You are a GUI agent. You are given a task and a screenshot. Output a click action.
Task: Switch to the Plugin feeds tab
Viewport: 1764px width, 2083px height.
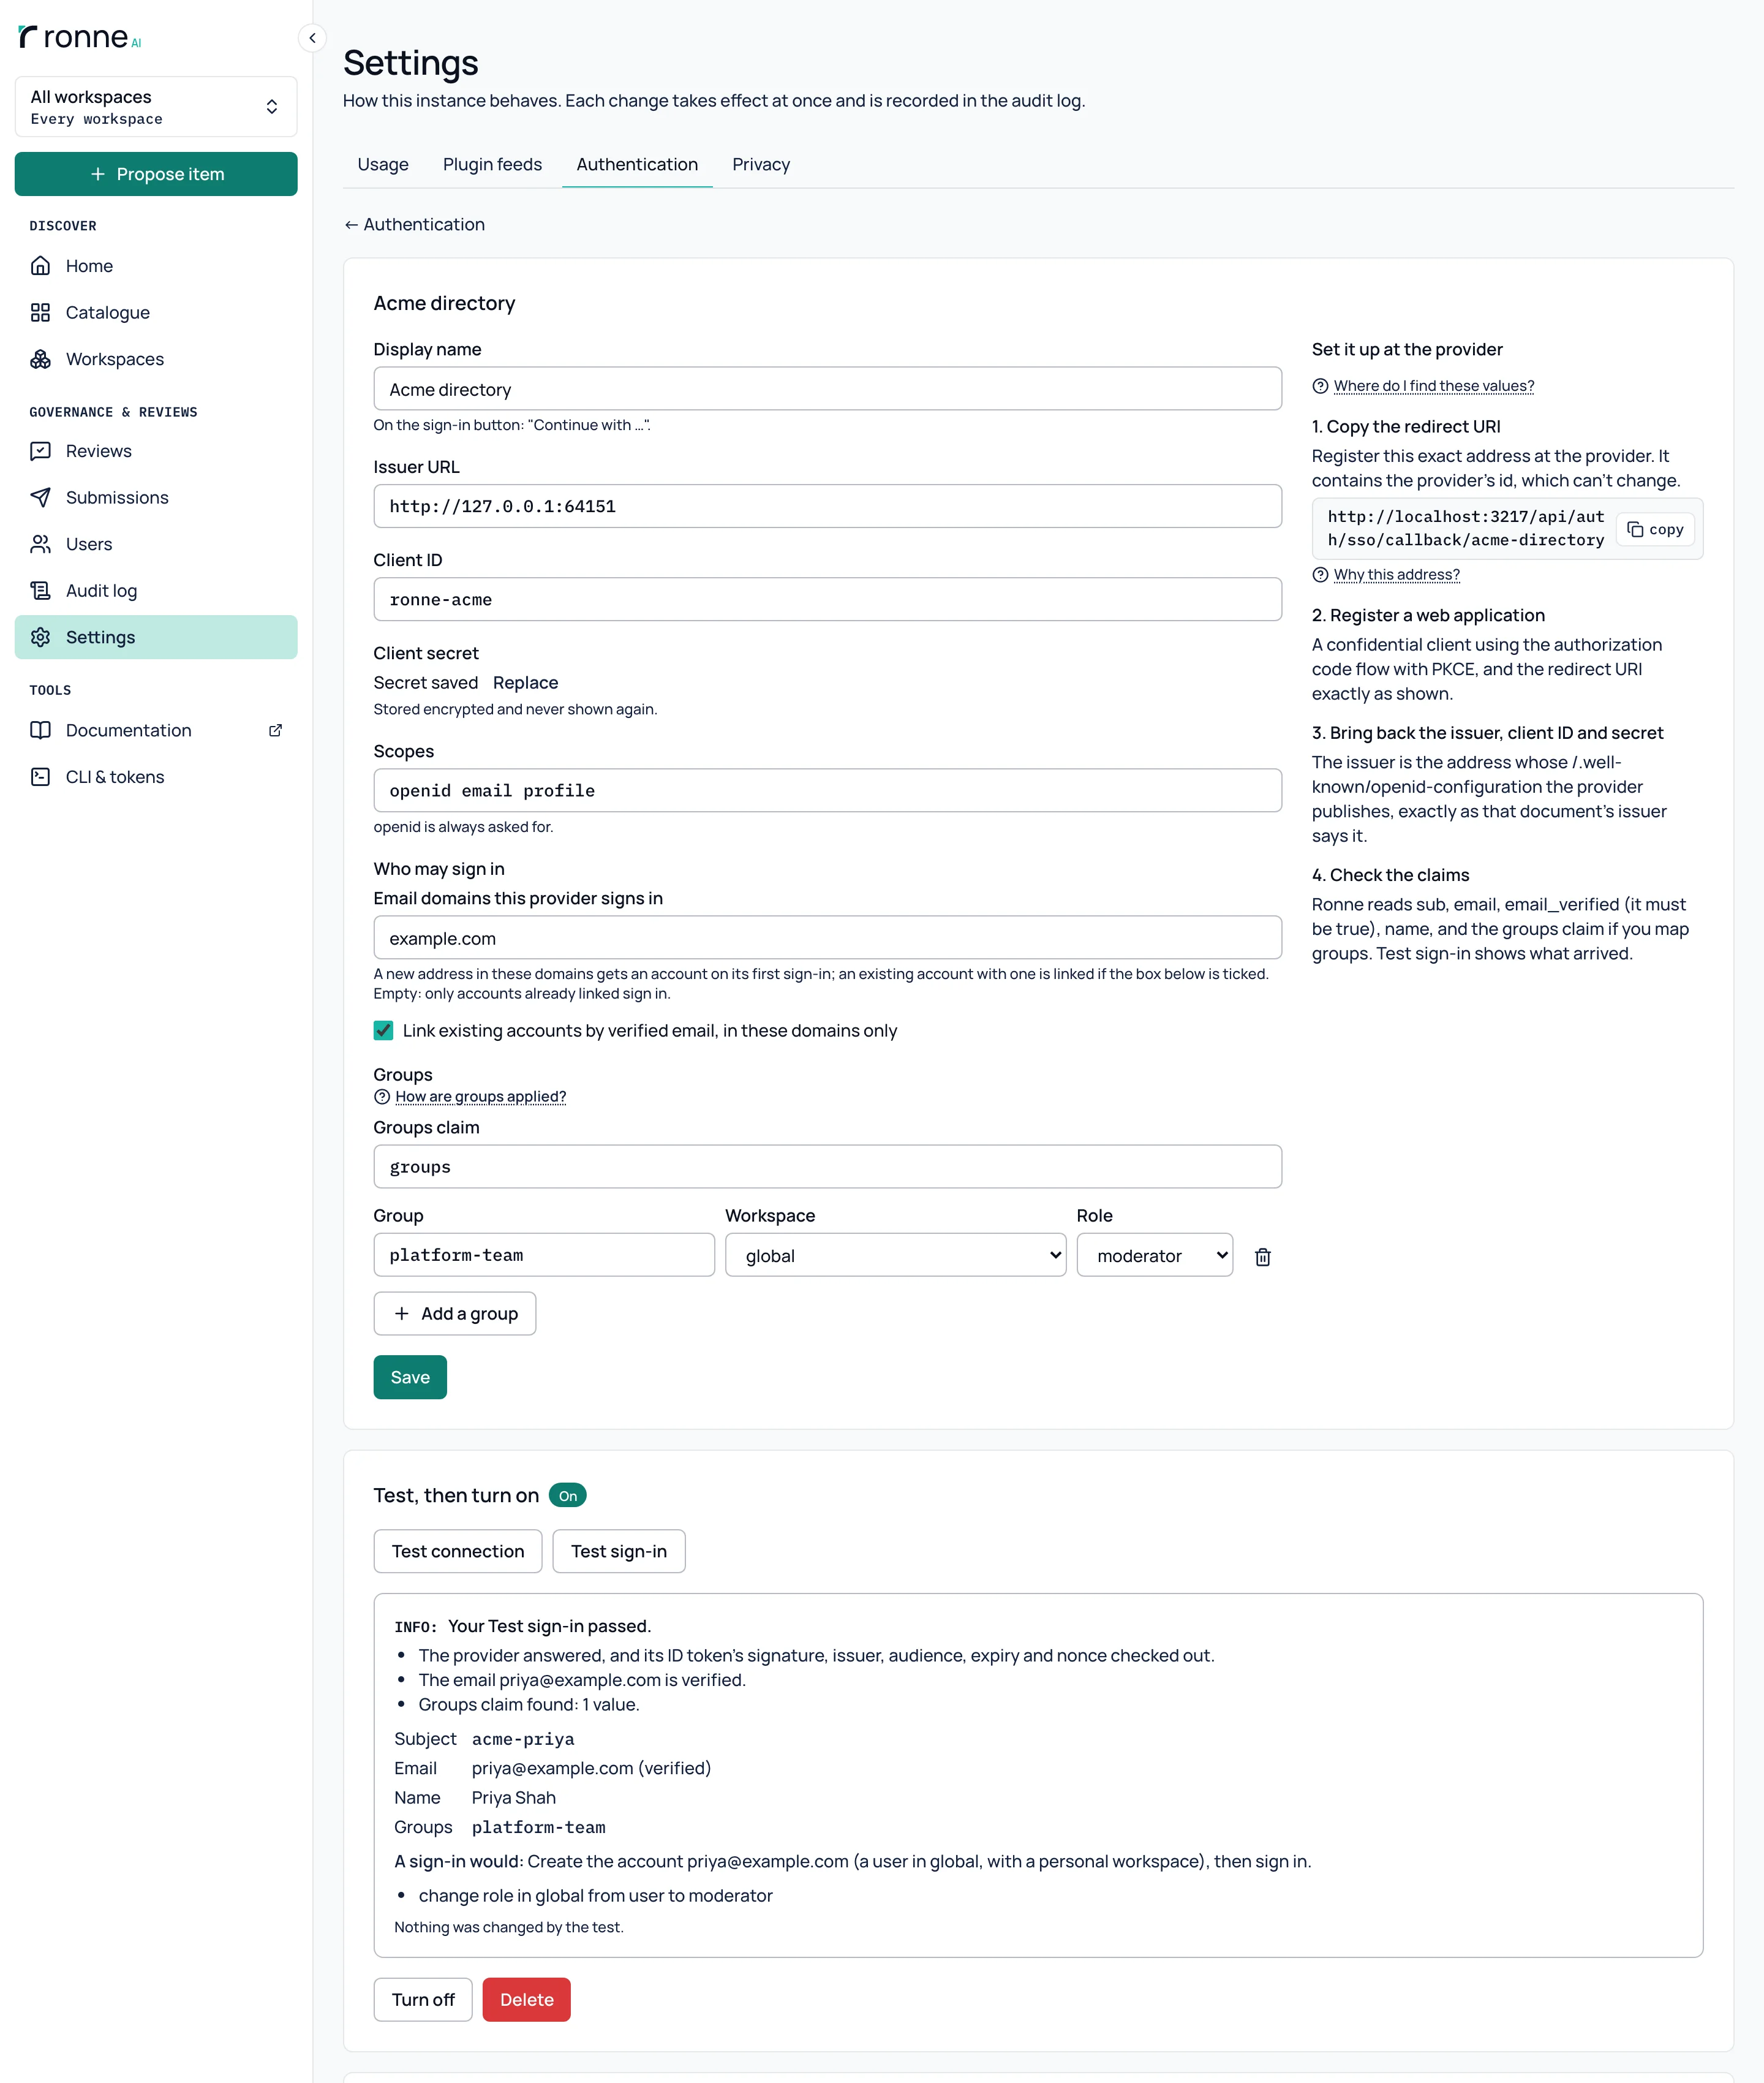pyautogui.click(x=492, y=164)
